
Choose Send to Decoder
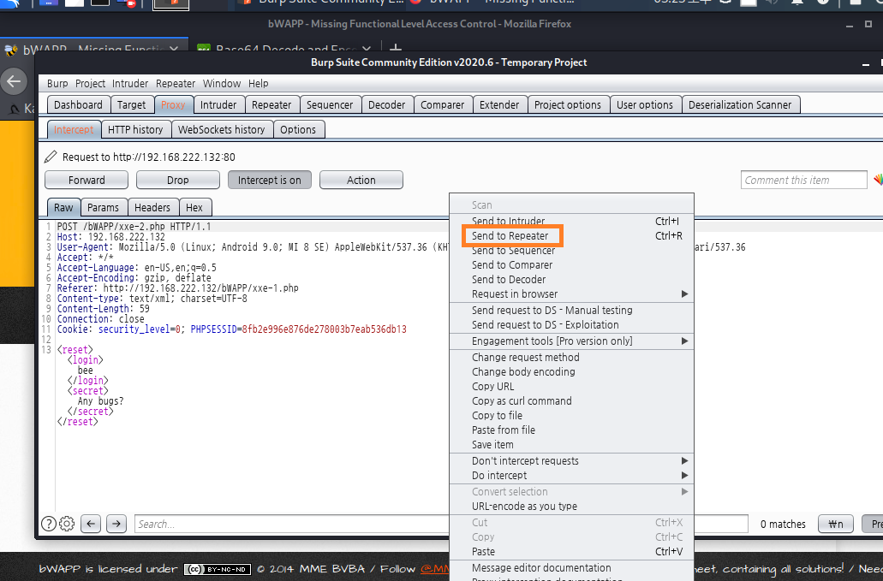pyautogui.click(x=572, y=280)
